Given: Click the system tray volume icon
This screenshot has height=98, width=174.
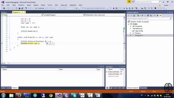Looking at the screenshot, I should [148, 96].
